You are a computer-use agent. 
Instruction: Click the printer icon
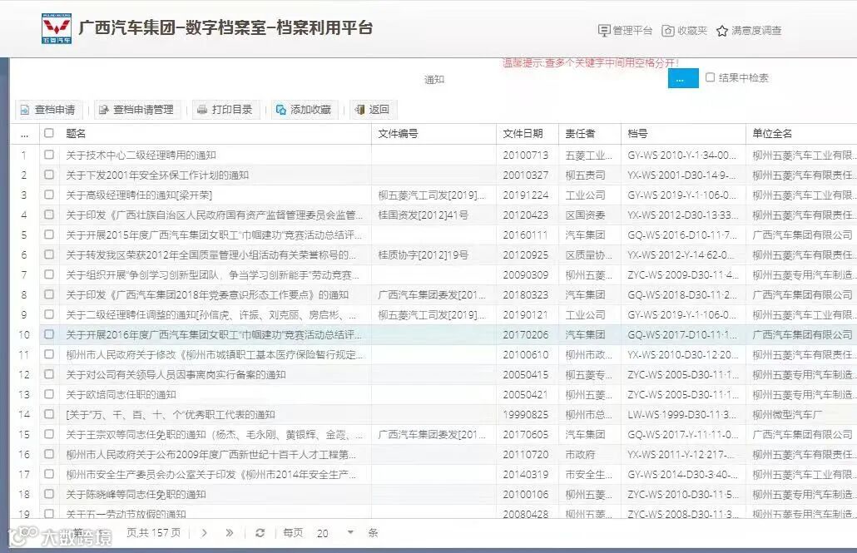[x=202, y=110]
